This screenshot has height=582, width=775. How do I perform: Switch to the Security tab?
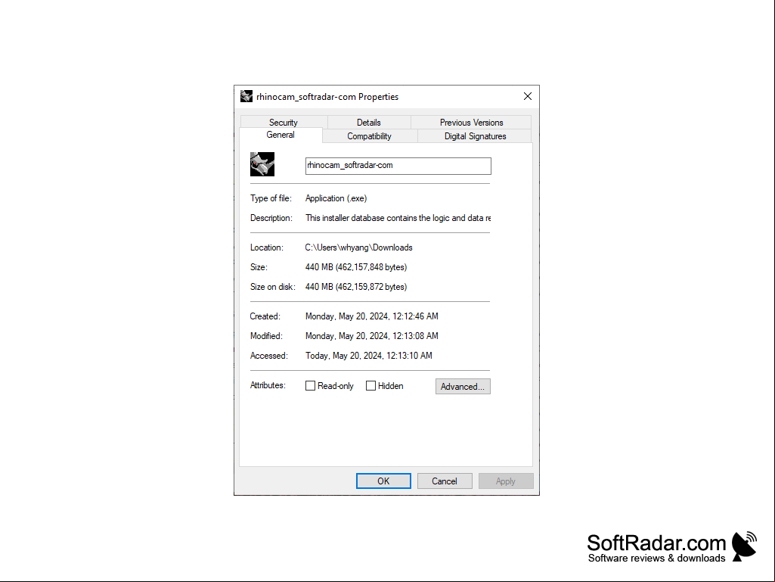point(284,123)
